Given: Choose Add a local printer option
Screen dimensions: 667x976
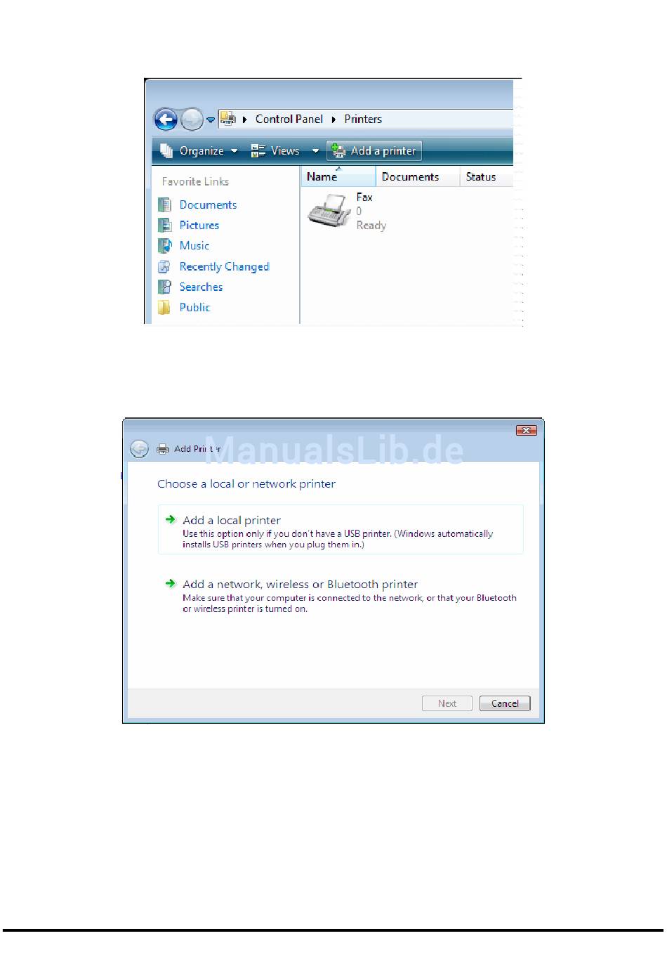Looking at the screenshot, I should point(341,530).
